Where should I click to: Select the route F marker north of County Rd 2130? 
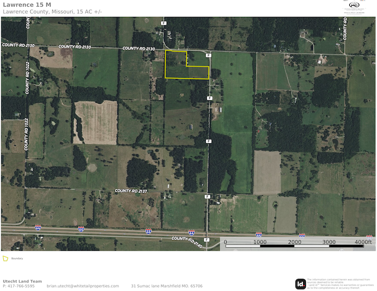pos(164,23)
